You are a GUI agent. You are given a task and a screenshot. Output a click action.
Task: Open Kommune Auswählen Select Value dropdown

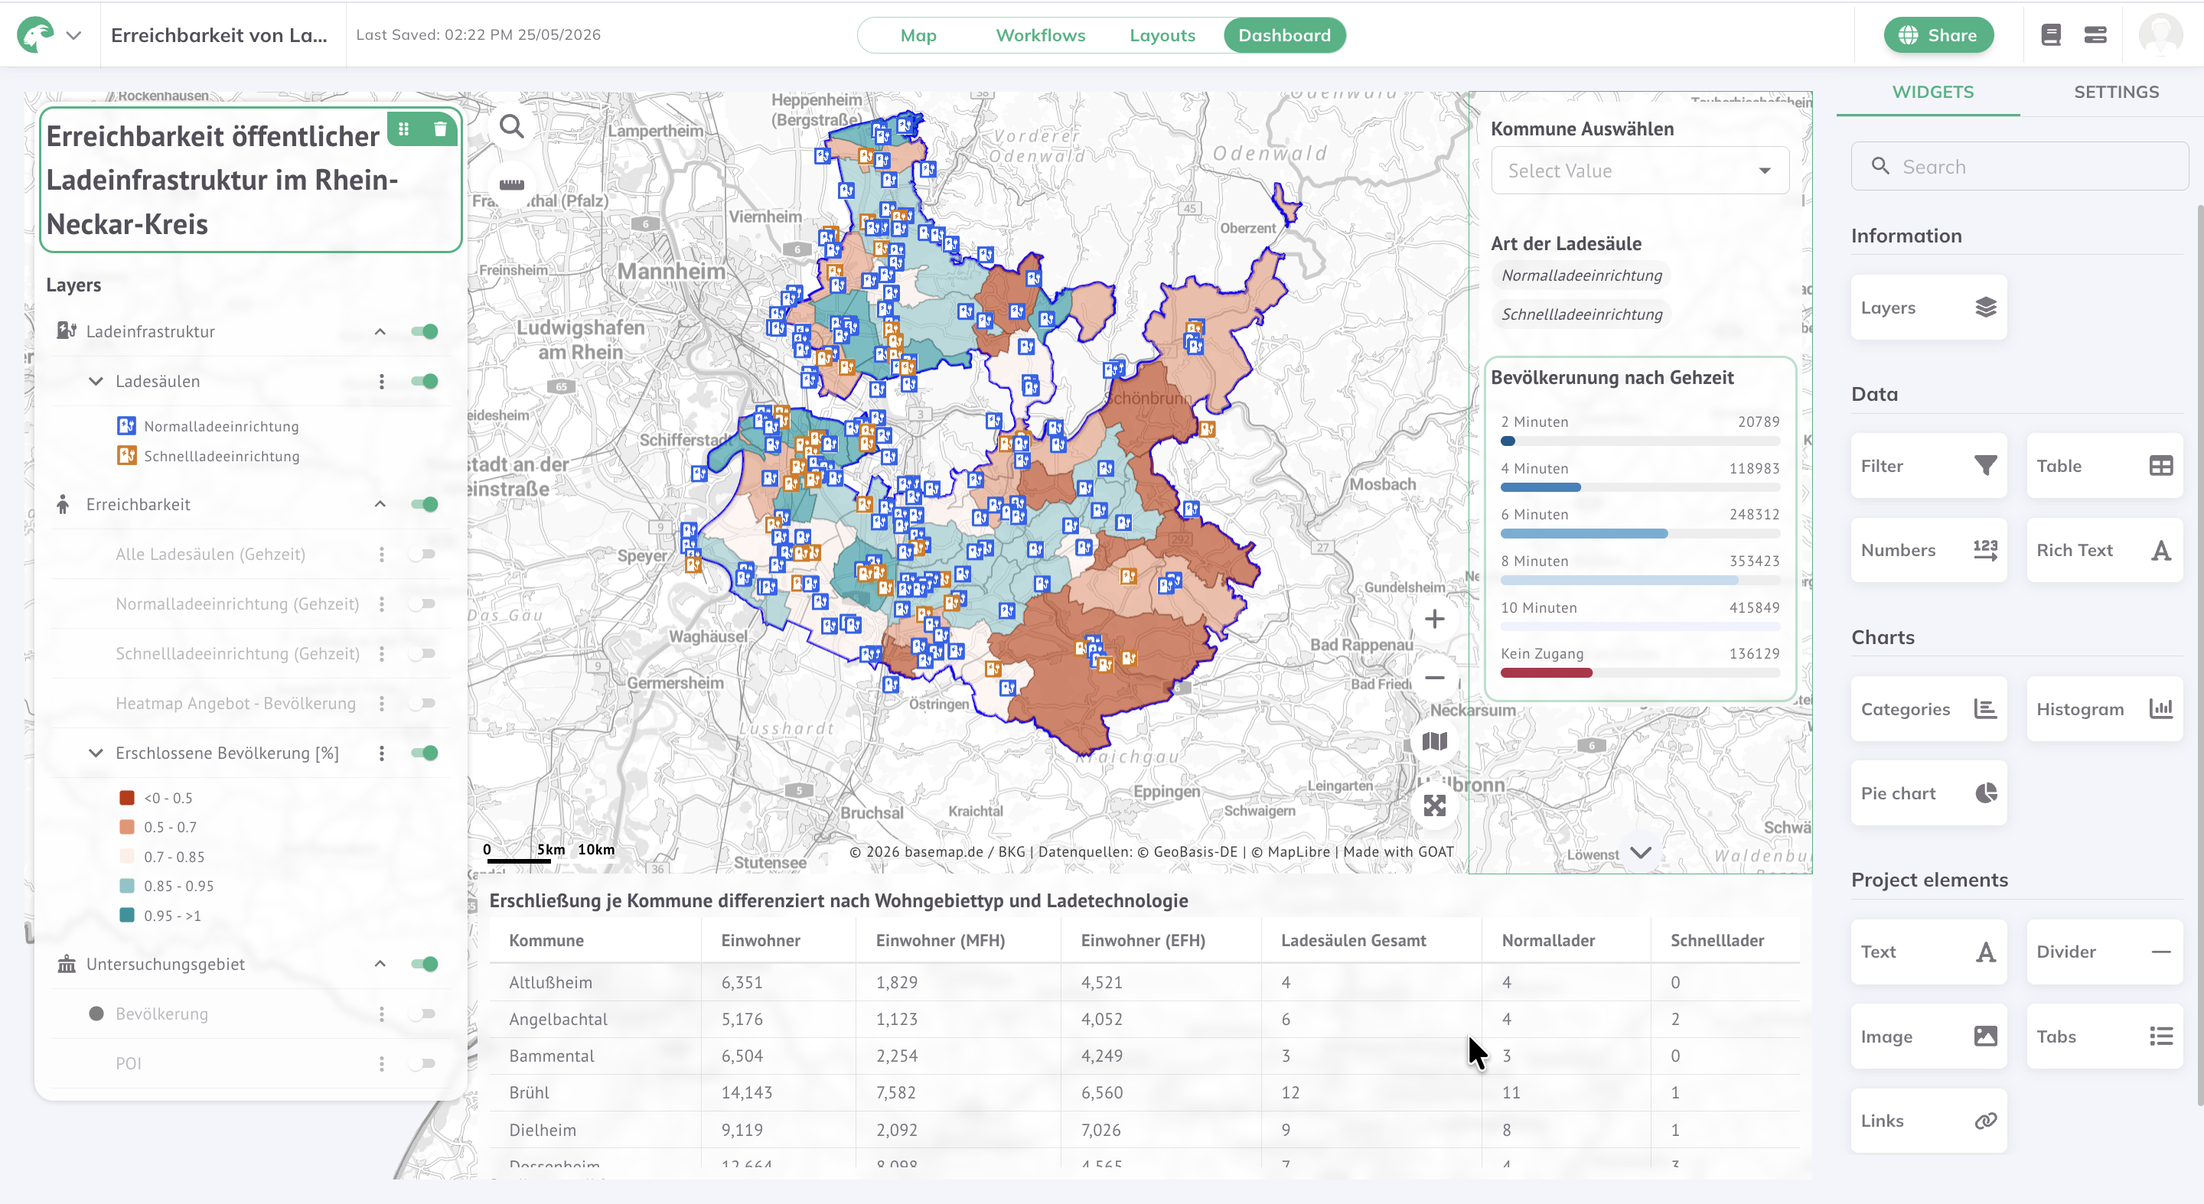click(x=1639, y=171)
